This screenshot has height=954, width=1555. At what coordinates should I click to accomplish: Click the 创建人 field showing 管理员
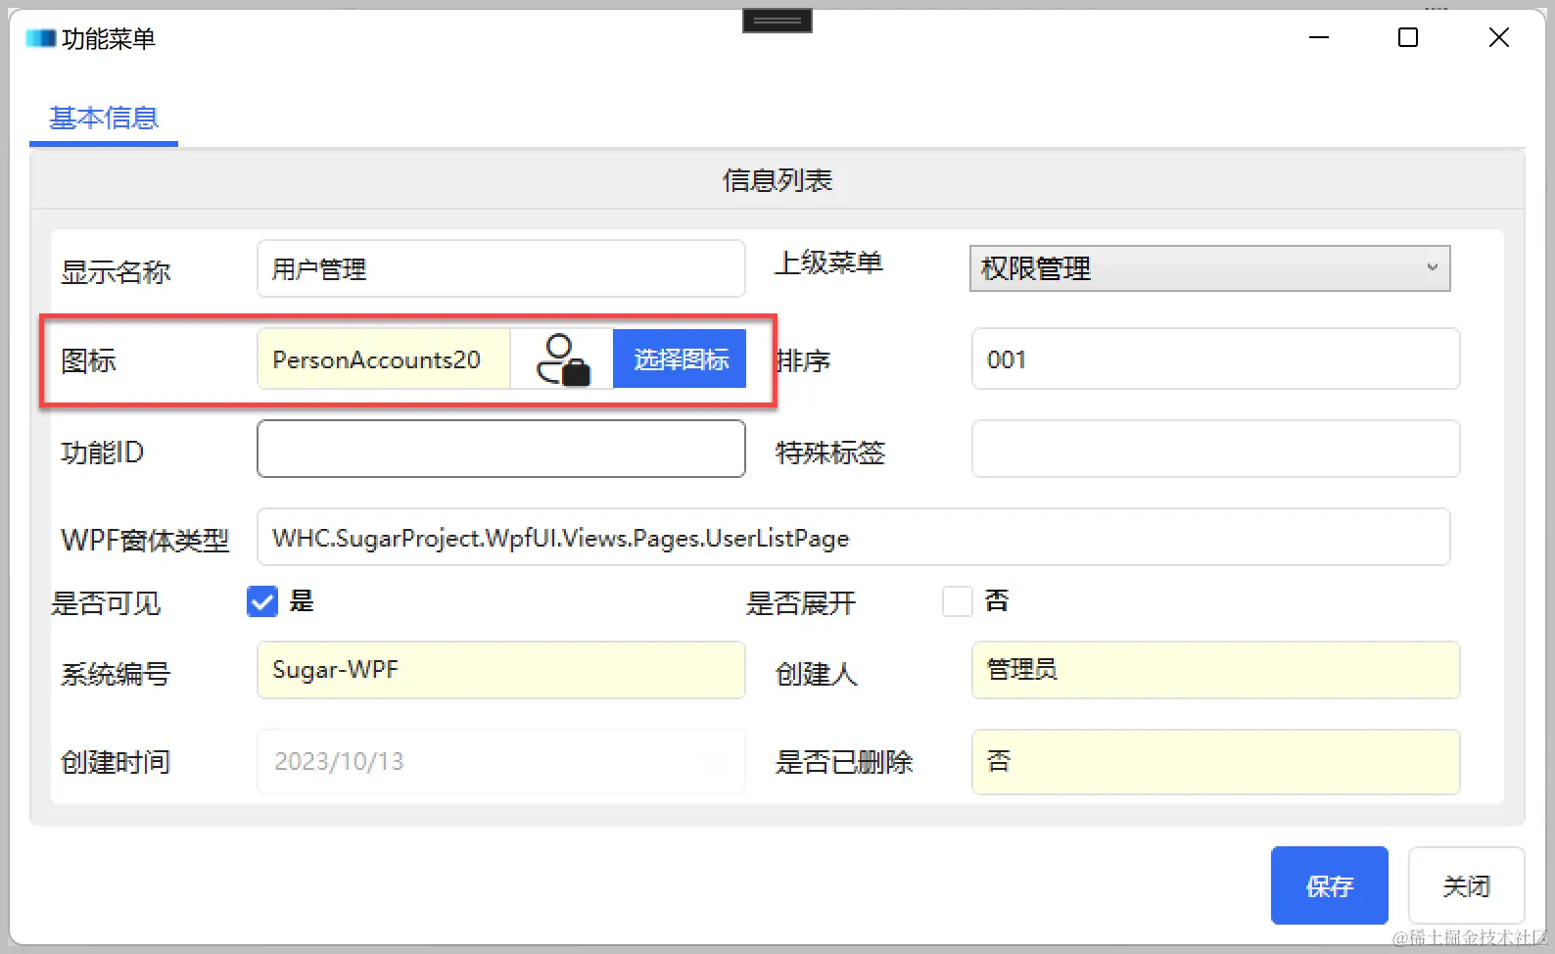pos(1215,670)
